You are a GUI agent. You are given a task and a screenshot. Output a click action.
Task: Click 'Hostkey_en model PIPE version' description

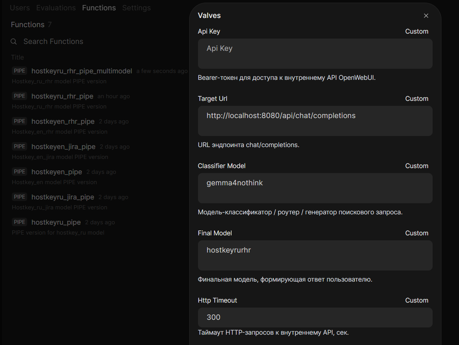point(54,182)
